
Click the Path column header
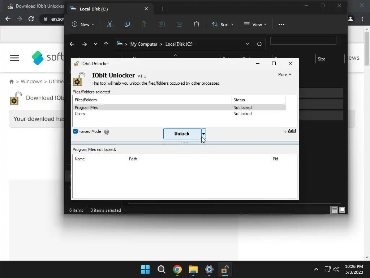tap(199, 159)
